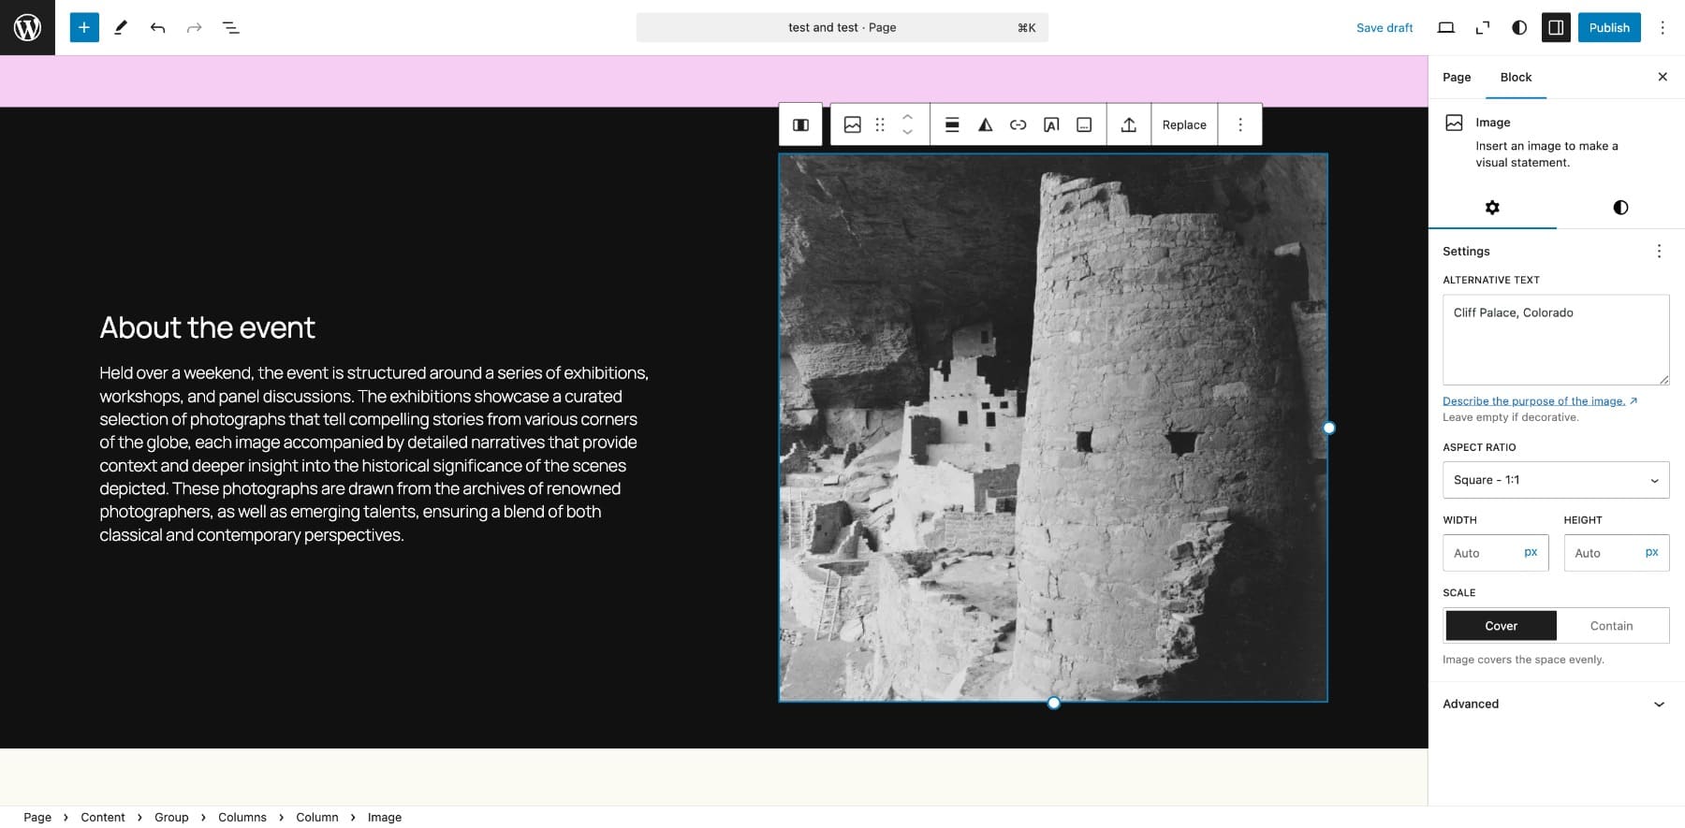Select the Tools pencil icon
The image size is (1685, 828).
click(x=121, y=27)
